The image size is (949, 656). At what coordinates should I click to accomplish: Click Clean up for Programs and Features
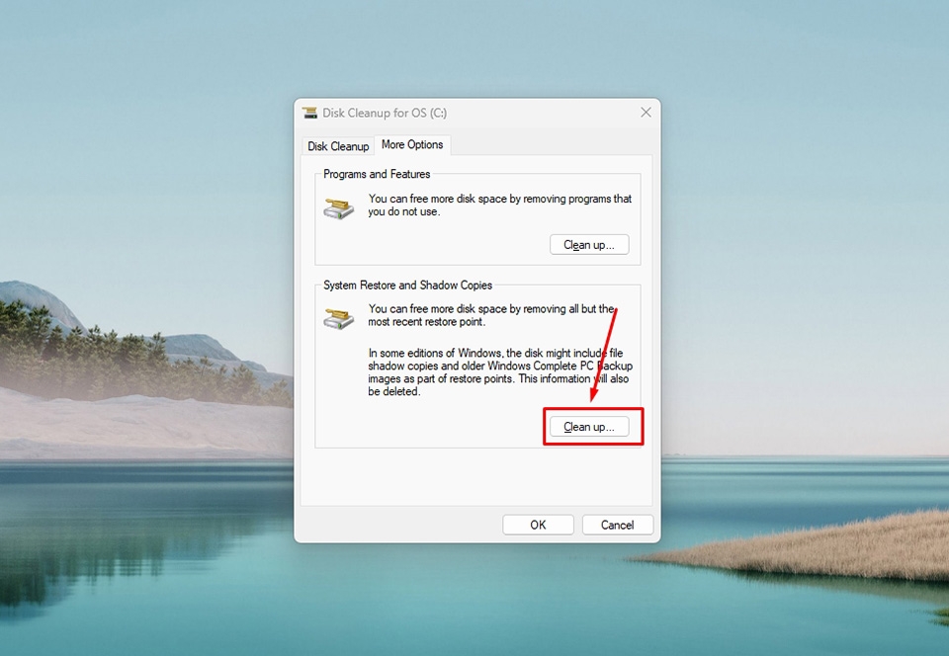pos(589,244)
